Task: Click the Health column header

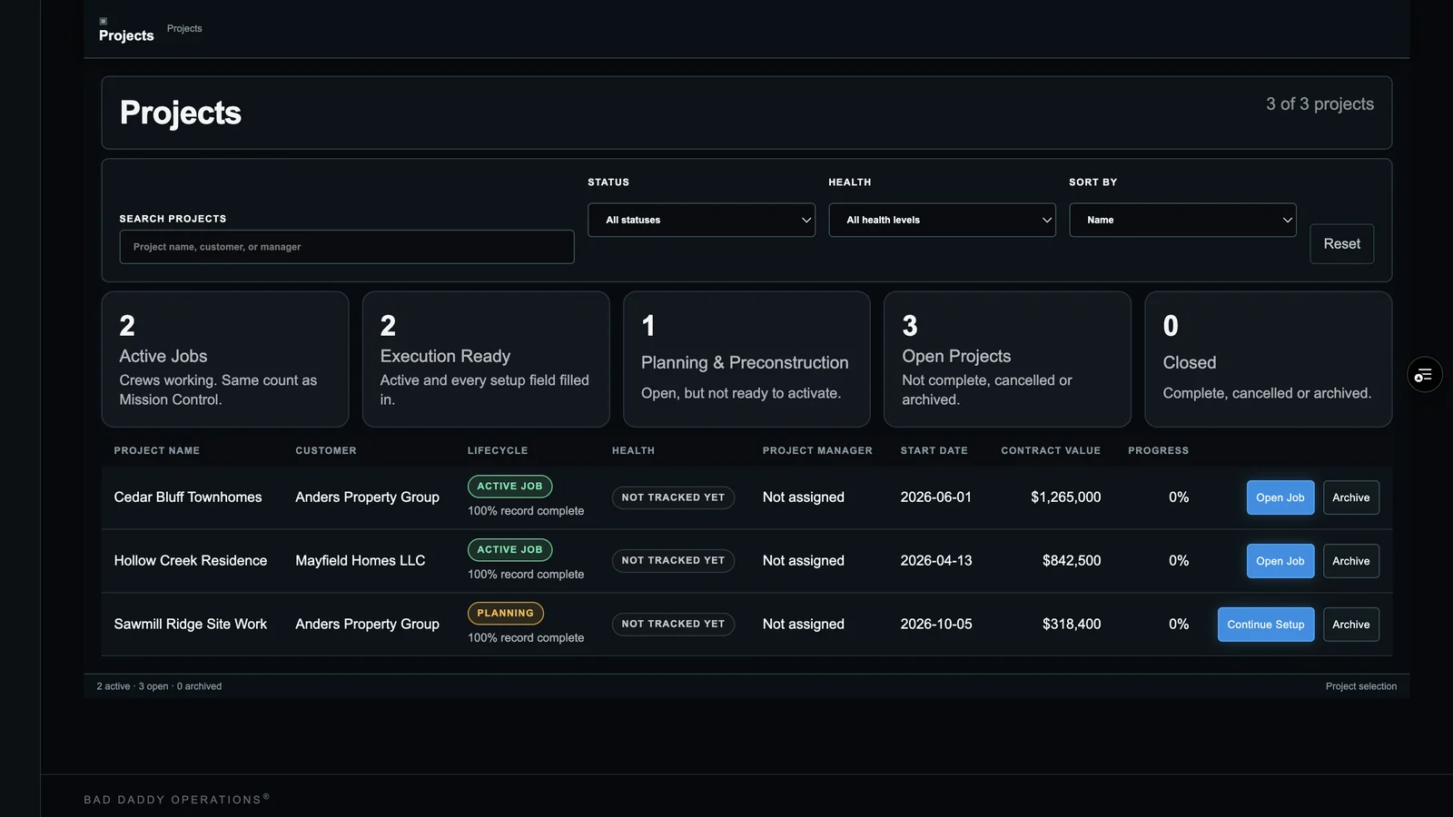Action: (633, 450)
